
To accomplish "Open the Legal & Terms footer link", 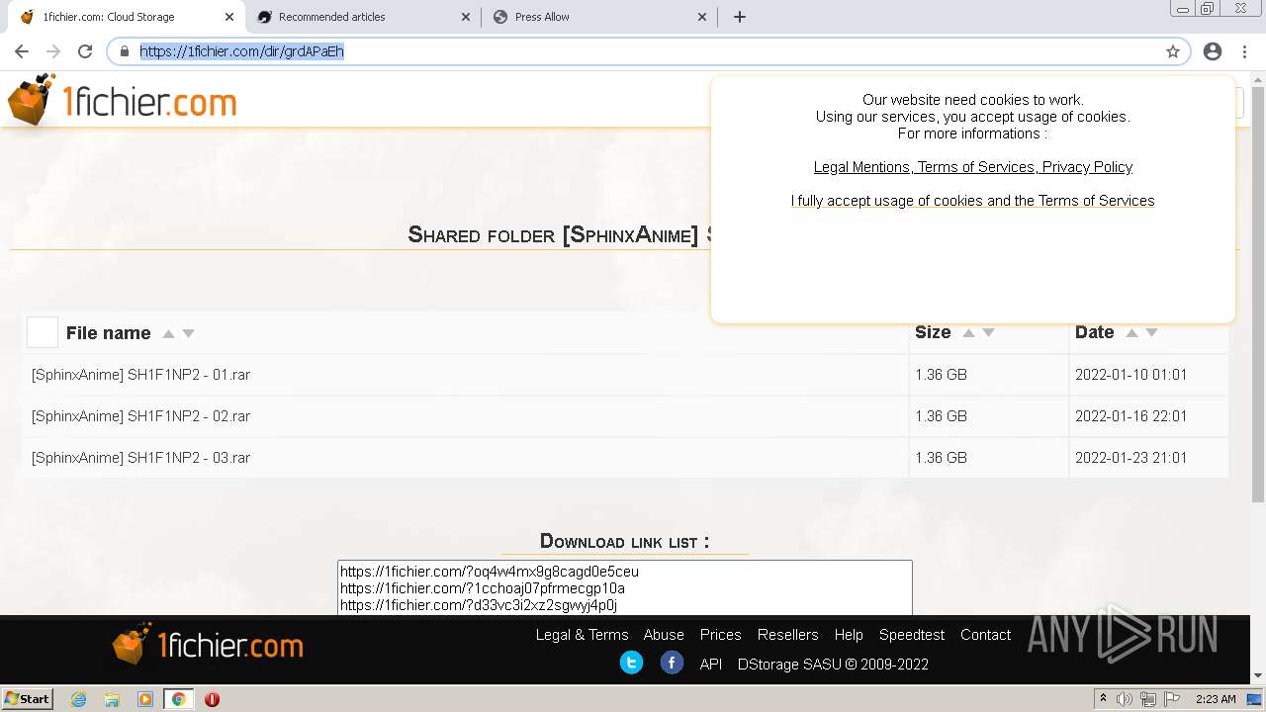I will 582,635.
